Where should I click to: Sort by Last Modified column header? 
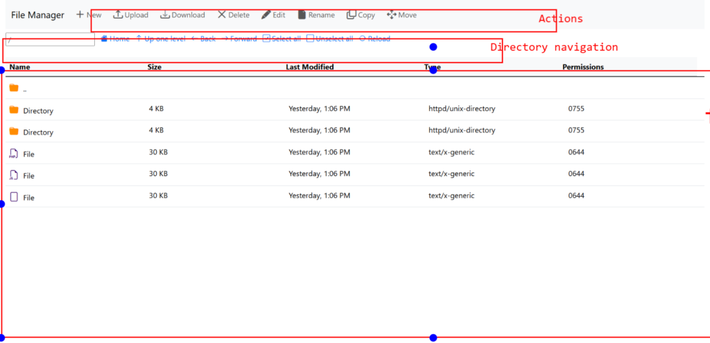click(x=310, y=67)
